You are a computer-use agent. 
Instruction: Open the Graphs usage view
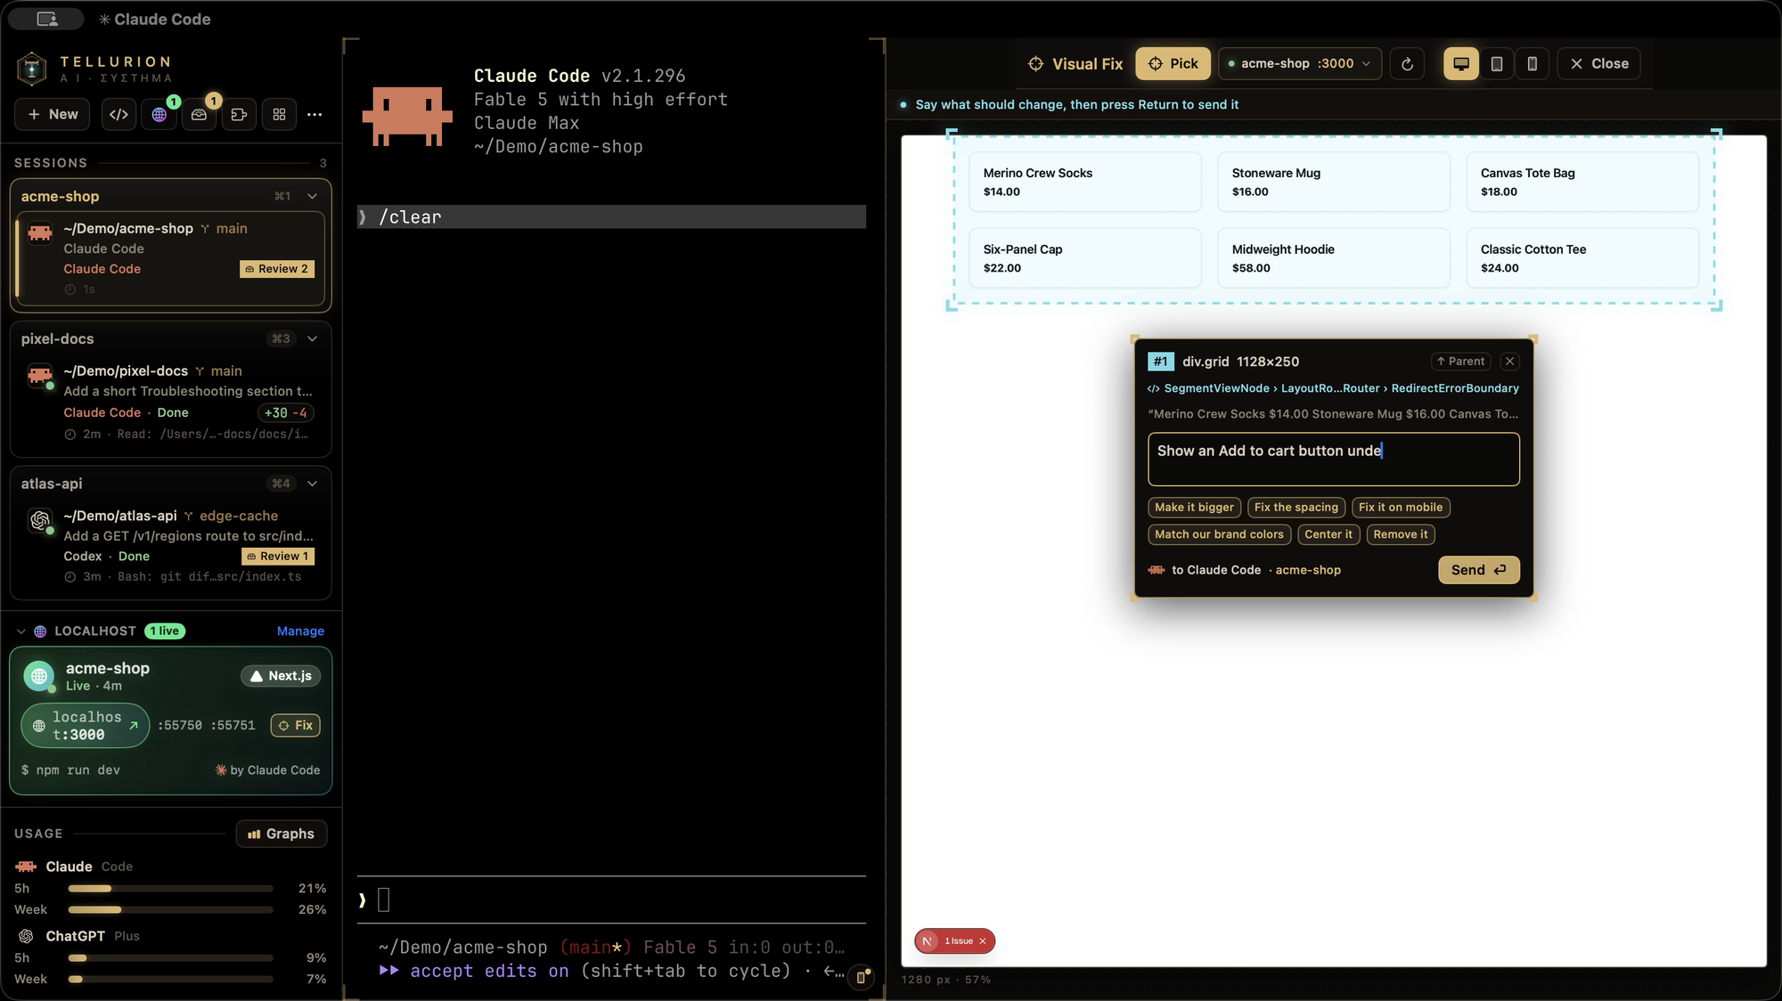pos(282,834)
